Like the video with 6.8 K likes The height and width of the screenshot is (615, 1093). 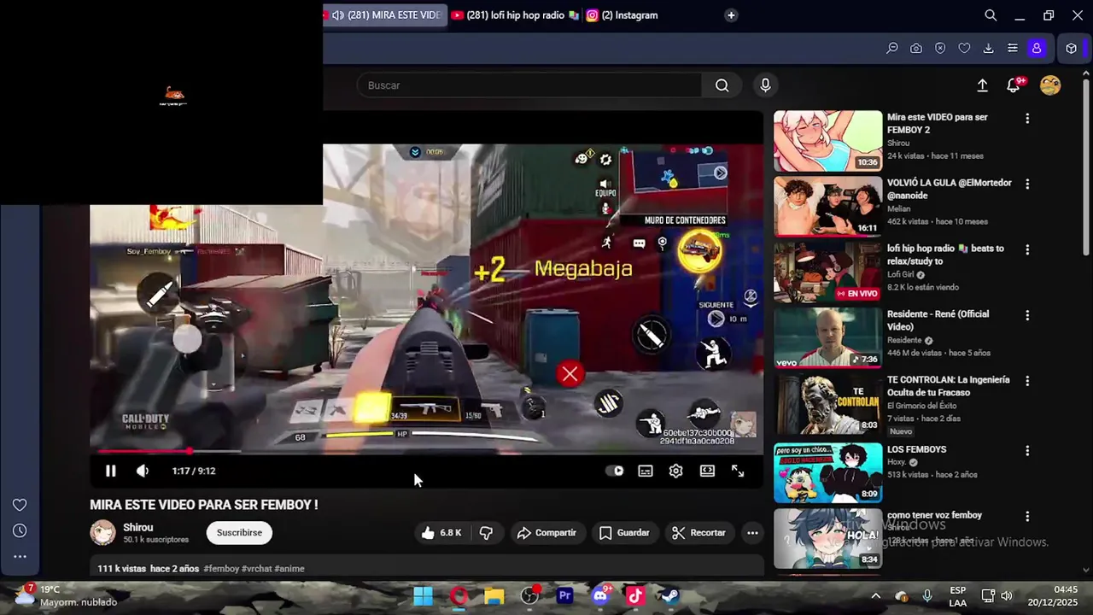coord(441,532)
